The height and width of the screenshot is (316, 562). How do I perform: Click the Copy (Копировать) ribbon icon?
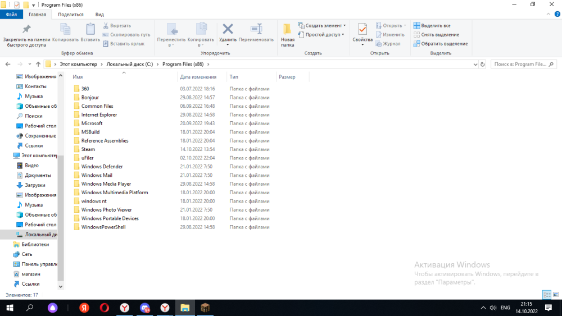pyautogui.click(x=65, y=29)
